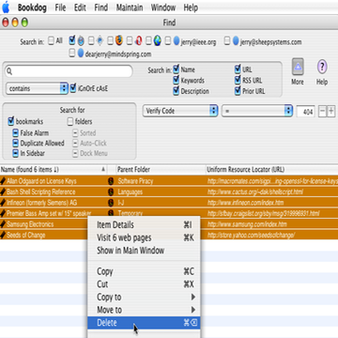Click the More triangle icon
This screenshot has width=338, height=338.
pyautogui.click(x=298, y=67)
